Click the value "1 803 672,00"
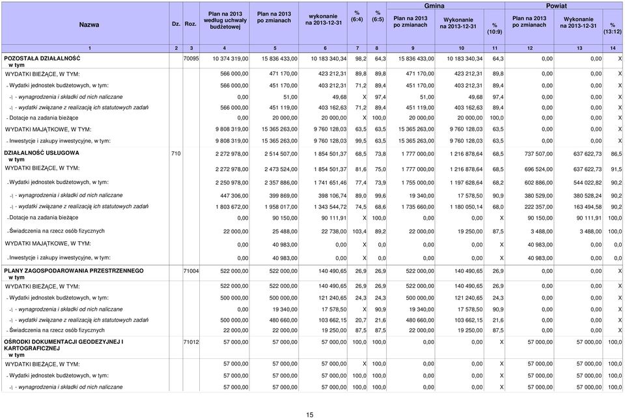The height and width of the screenshot is (418, 625). (232, 207)
